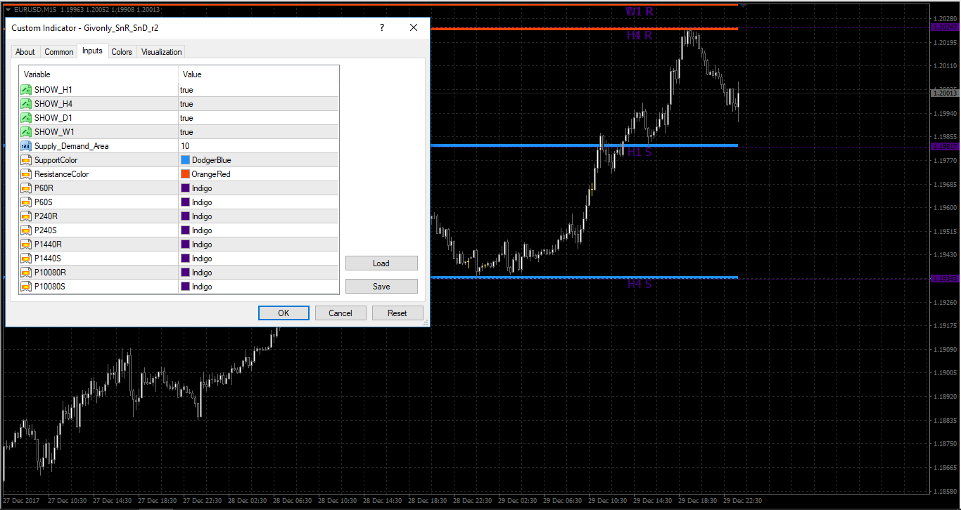Click the W1 R label on chart

tap(639, 11)
